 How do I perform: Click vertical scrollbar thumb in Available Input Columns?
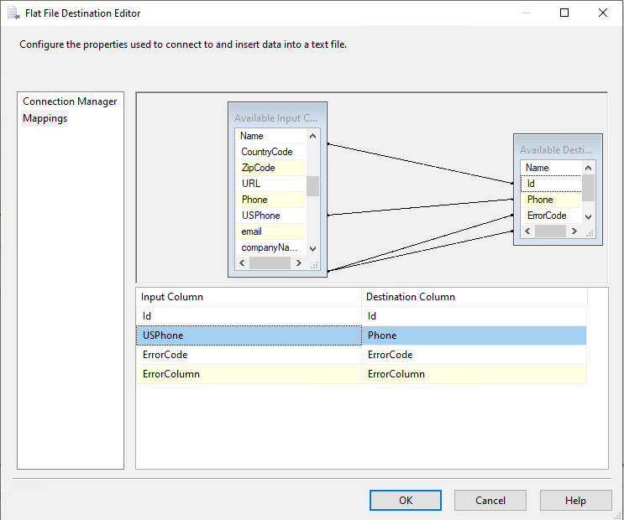pos(312,185)
